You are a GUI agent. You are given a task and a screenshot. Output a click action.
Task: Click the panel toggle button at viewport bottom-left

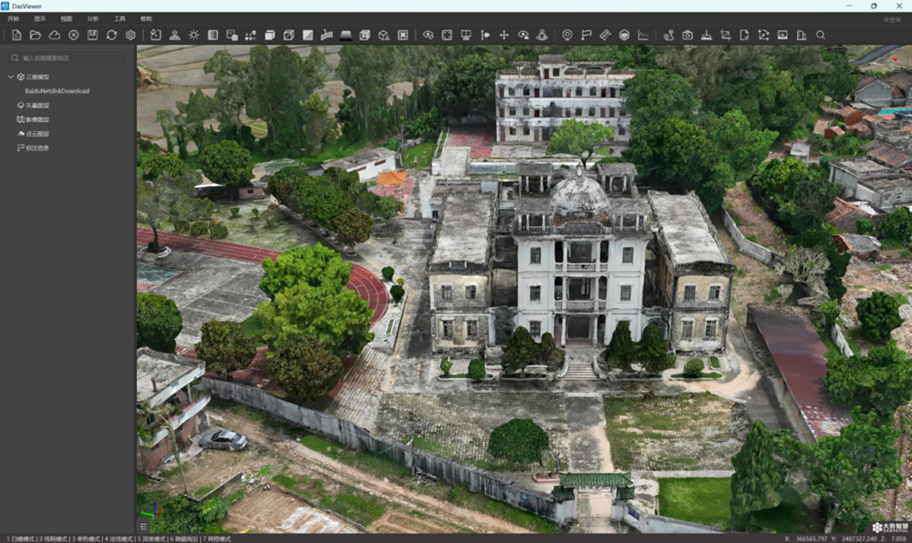click(x=143, y=527)
